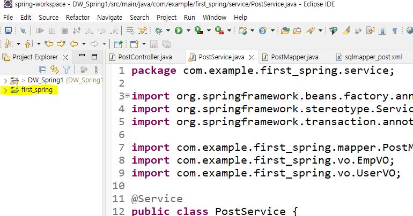Click the Suspend debug icon
The width and height of the screenshot is (413, 216).
(52, 30)
